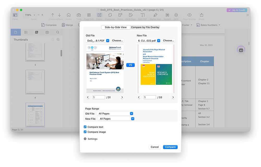Click the blue VS button
The width and height of the screenshot is (261, 167).
point(130,65)
